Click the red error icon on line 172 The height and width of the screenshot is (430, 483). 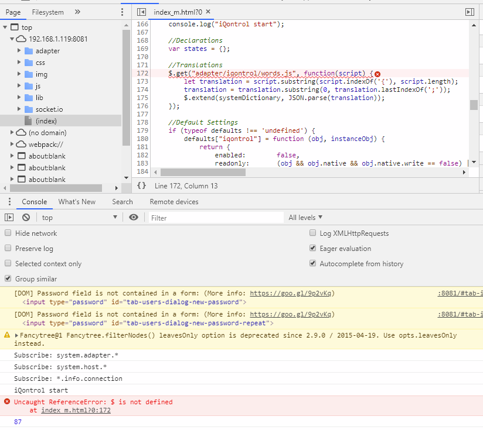[377, 74]
